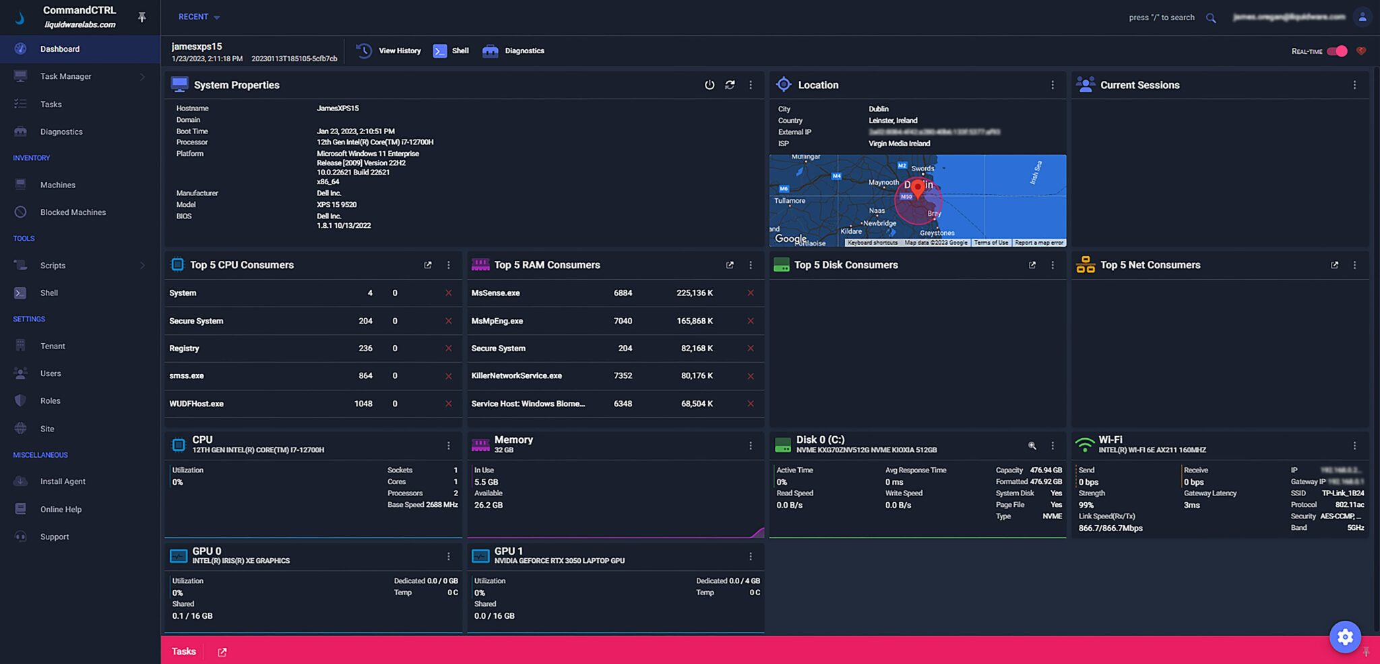Screen dimensions: 1380x664
Task: Open Blocked Machines from the sidebar
Action: [x=72, y=212]
